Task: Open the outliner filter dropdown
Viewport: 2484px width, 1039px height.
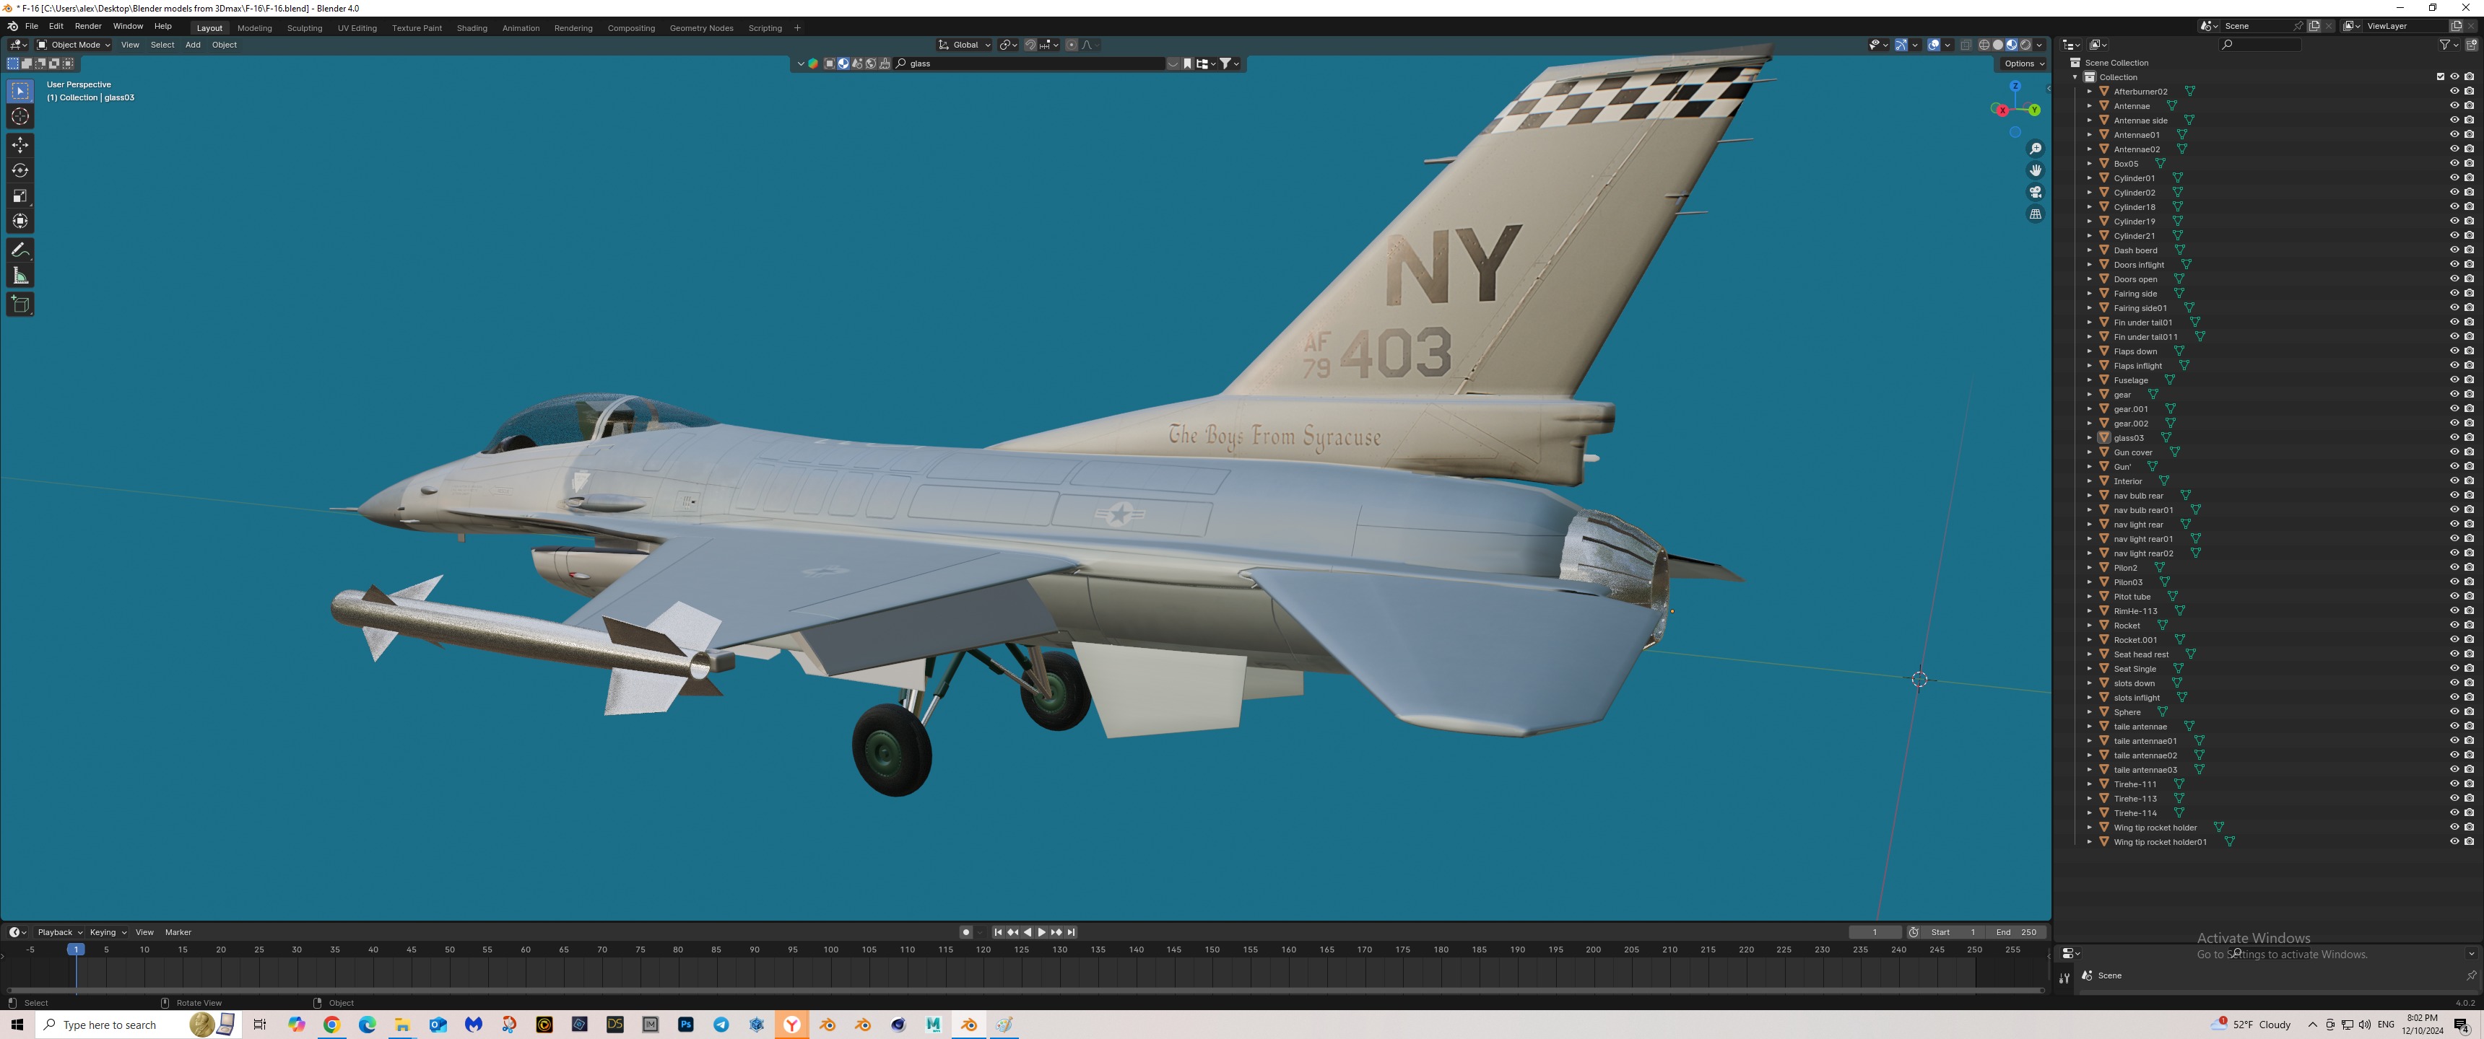Action: point(2449,44)
